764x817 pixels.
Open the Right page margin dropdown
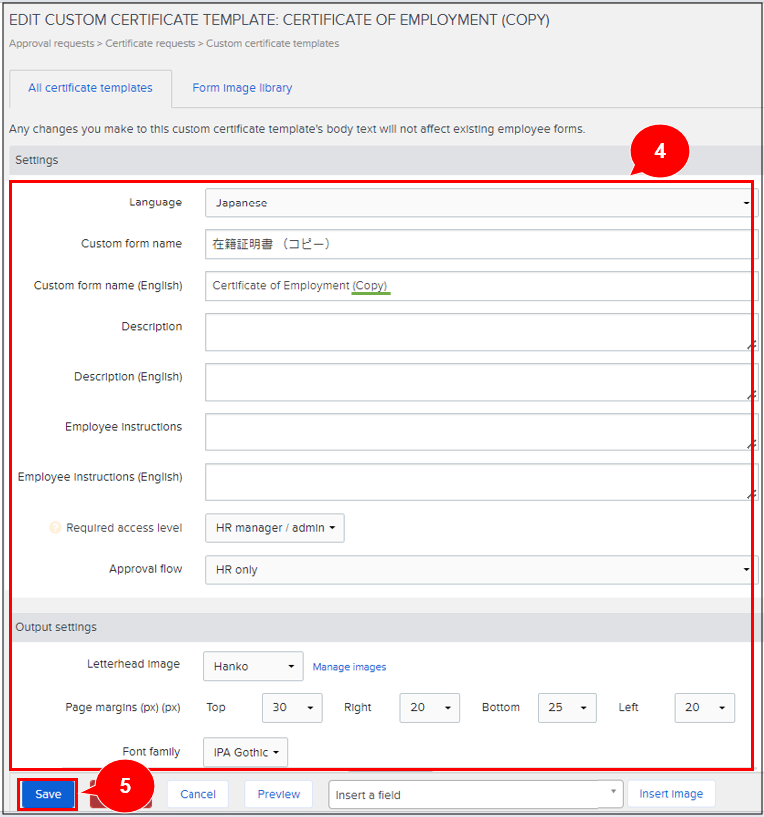click(429, 707)
